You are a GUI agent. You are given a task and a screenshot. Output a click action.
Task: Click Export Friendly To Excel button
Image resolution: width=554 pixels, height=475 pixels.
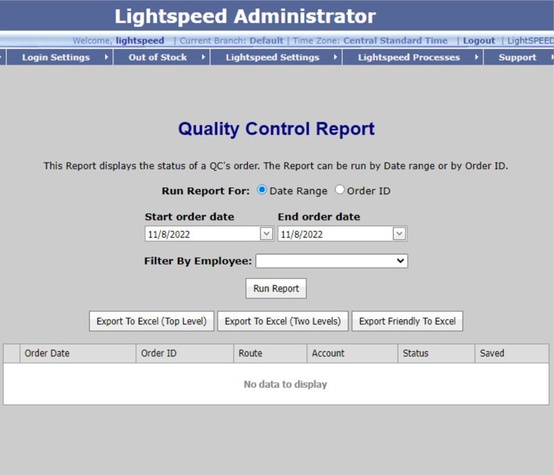click(407, 321)
